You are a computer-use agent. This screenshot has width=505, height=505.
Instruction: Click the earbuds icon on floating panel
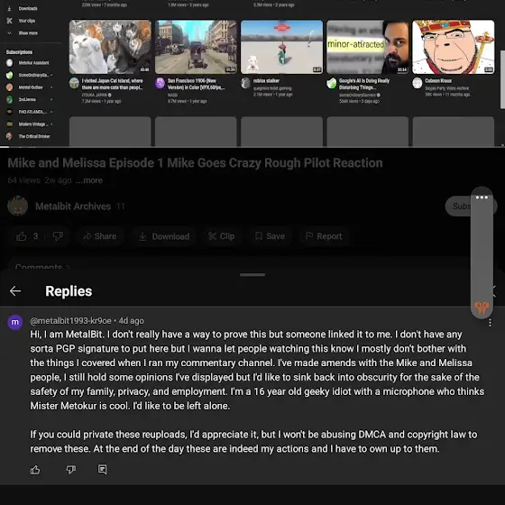click(x=482, y=308)
